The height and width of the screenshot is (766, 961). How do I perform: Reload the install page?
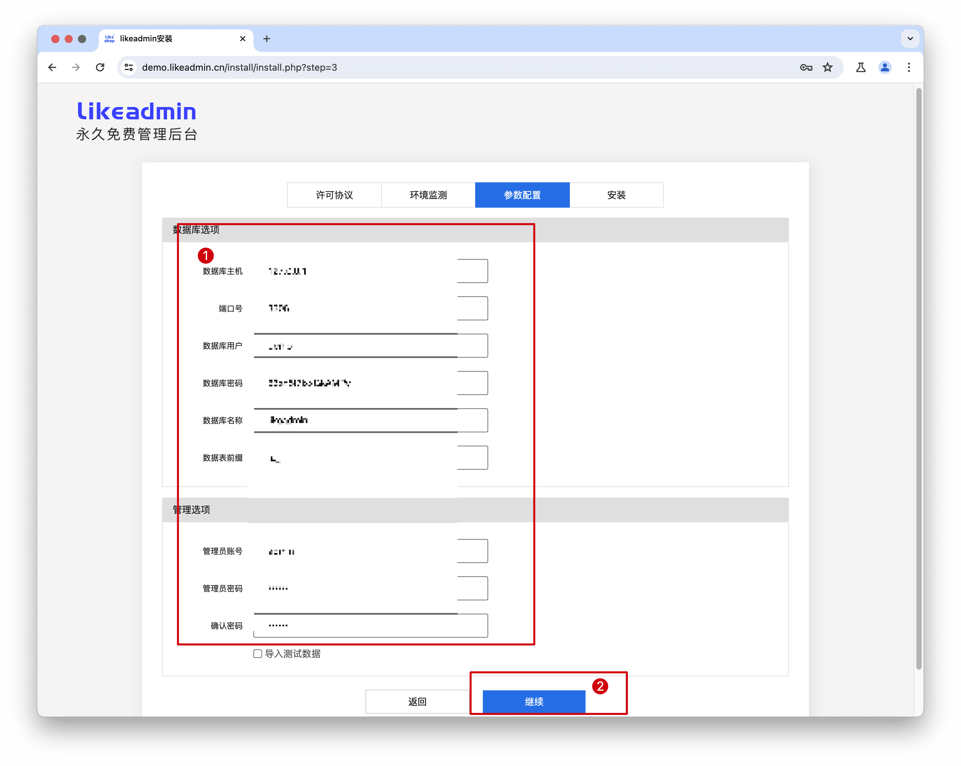(x=100, y=67)
